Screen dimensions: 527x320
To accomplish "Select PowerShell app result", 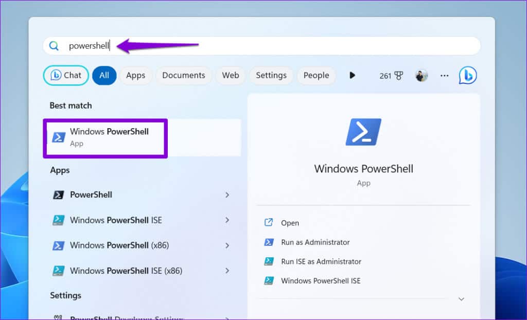I will [142, 194].
